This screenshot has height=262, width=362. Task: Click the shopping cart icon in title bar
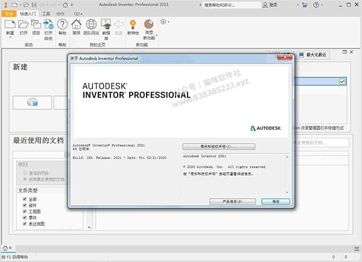point(305,5)
